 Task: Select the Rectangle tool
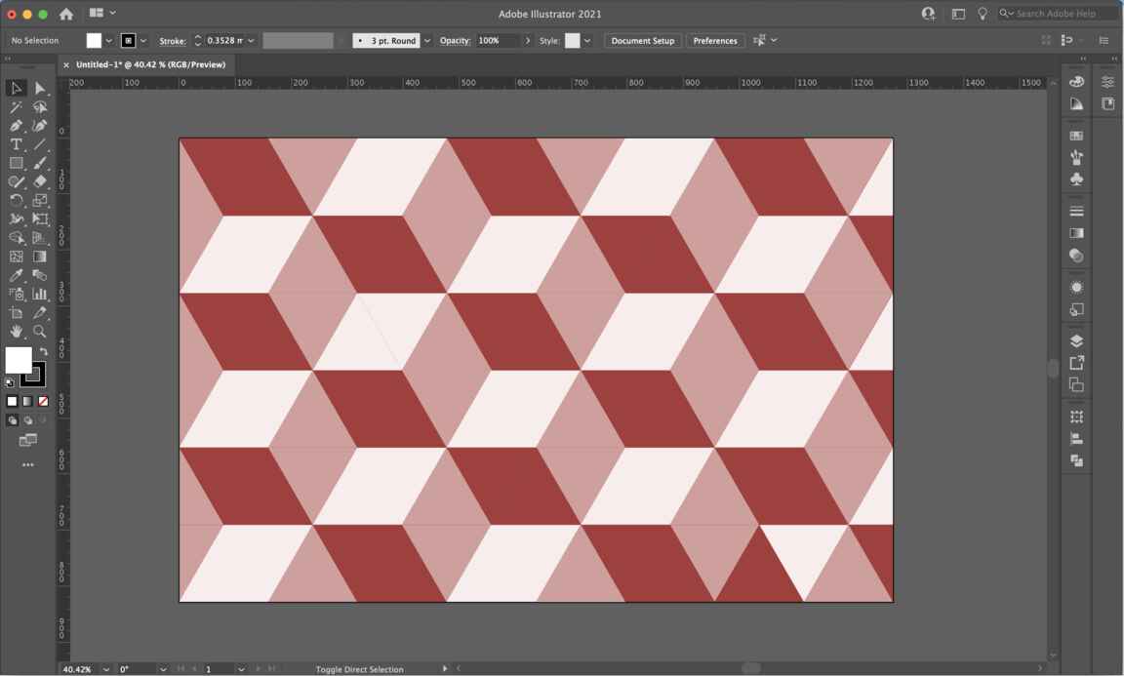[16, 164]
